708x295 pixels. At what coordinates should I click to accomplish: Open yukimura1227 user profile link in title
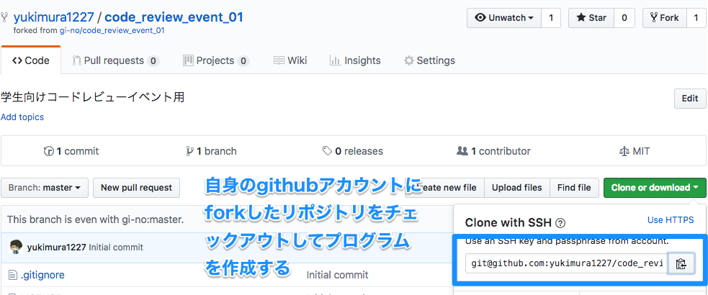point(54,17)
